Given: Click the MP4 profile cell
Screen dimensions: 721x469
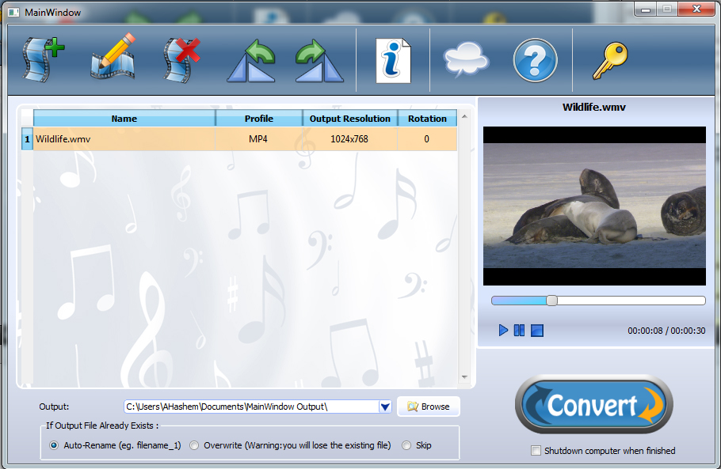Looking at the screenshot, I should (x=259, y=139).
